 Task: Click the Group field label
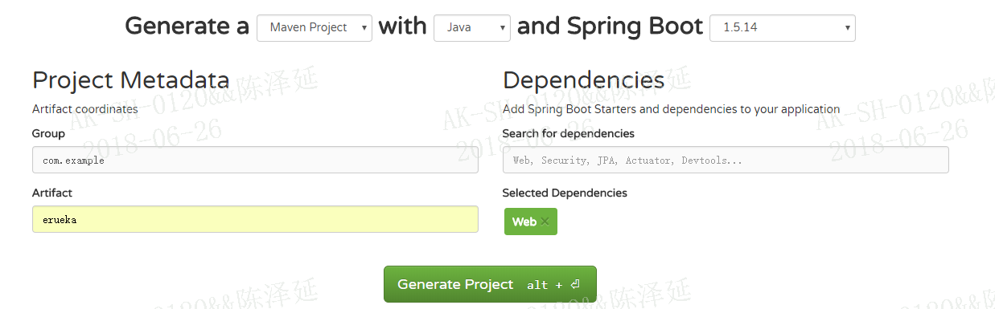click(48, 133)
